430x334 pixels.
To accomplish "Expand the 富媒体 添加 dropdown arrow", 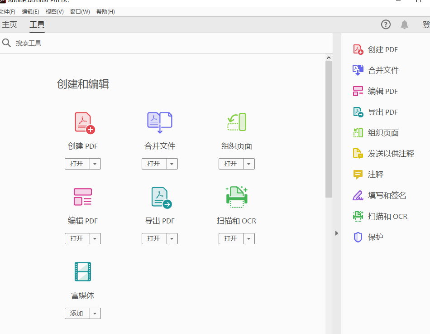I will coord(96,313).
